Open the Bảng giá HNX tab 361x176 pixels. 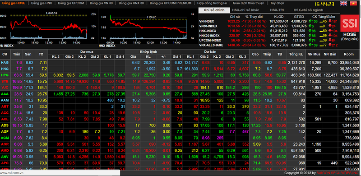click(x=42, y=3)
